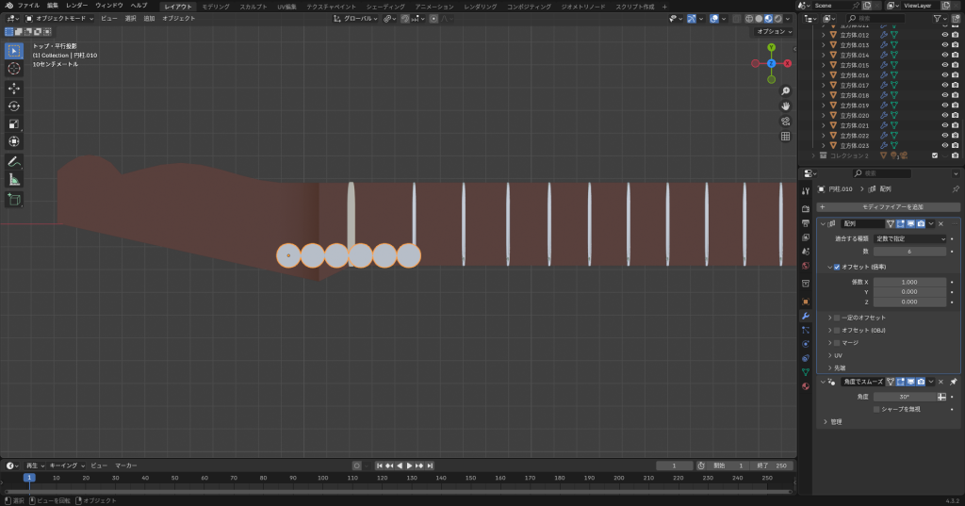Activate the Measure tool

tap(14, 179)
